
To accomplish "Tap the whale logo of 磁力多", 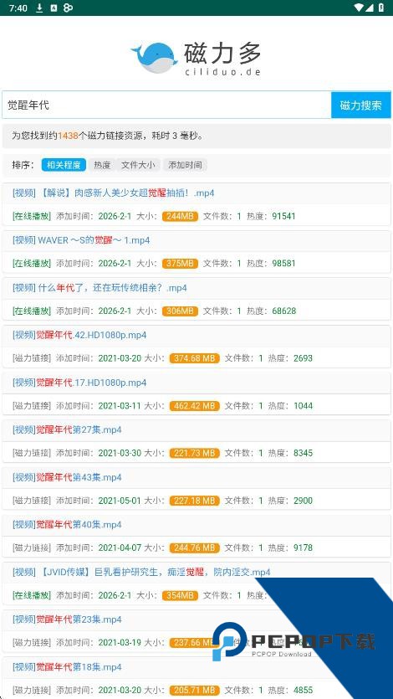I will click(x=153, y=58).
